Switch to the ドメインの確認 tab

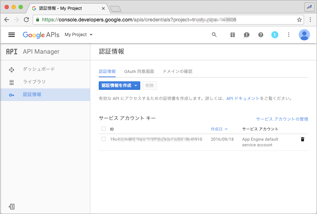177,72
